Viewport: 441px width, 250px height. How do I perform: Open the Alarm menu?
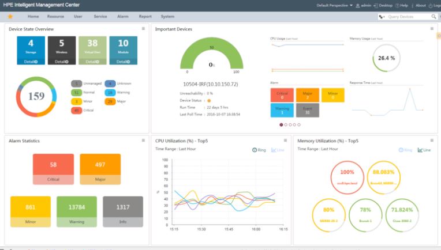pos(123,17)
